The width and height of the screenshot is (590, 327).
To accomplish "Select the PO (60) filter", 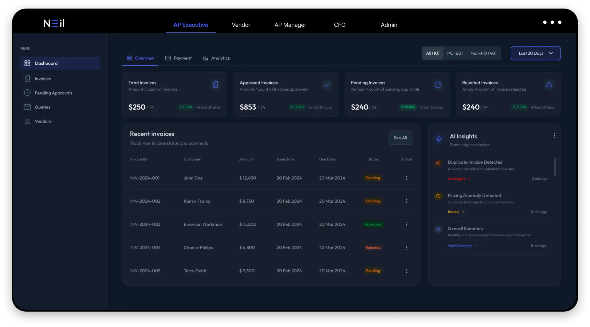I will pos(455,53).
